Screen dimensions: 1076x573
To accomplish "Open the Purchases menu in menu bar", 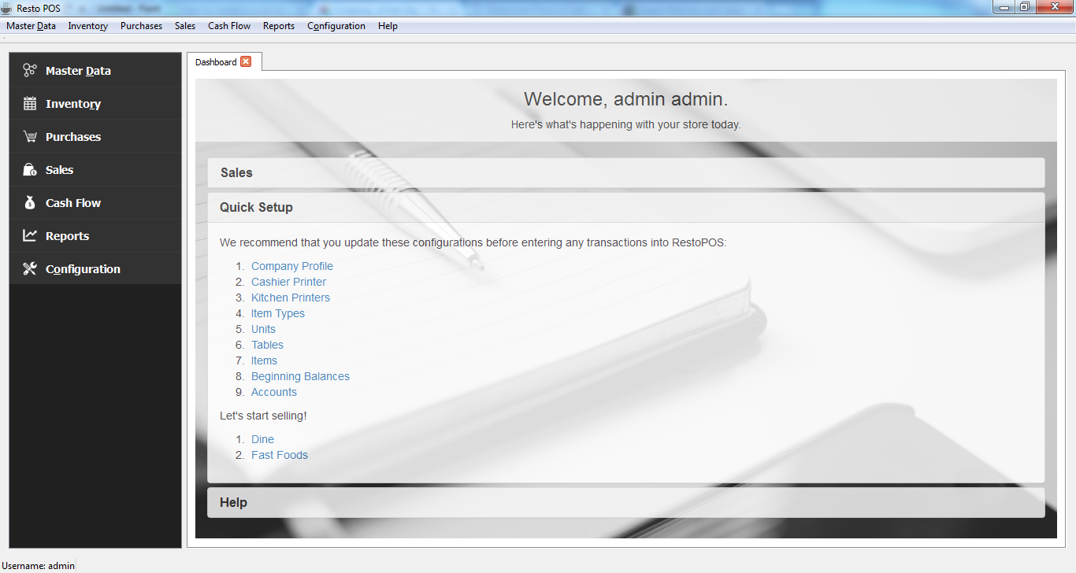I will (141, 26).
